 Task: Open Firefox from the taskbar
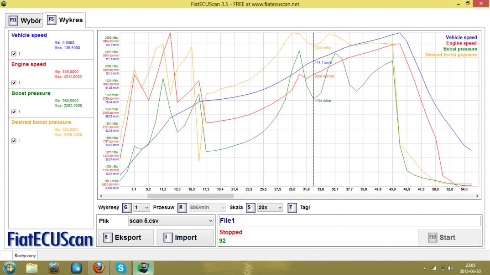pos(99,268)
